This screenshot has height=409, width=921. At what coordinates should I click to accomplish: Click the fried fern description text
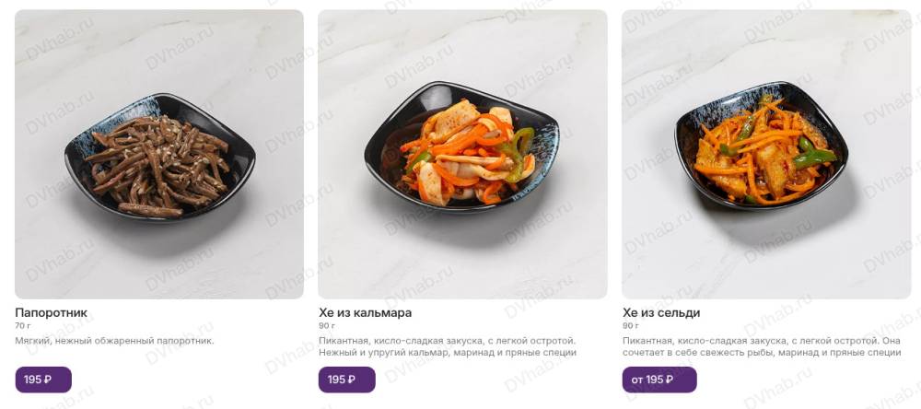point(114,341)
